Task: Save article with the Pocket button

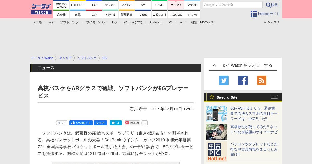Action: pyautogui.click(x=132, y=123)
